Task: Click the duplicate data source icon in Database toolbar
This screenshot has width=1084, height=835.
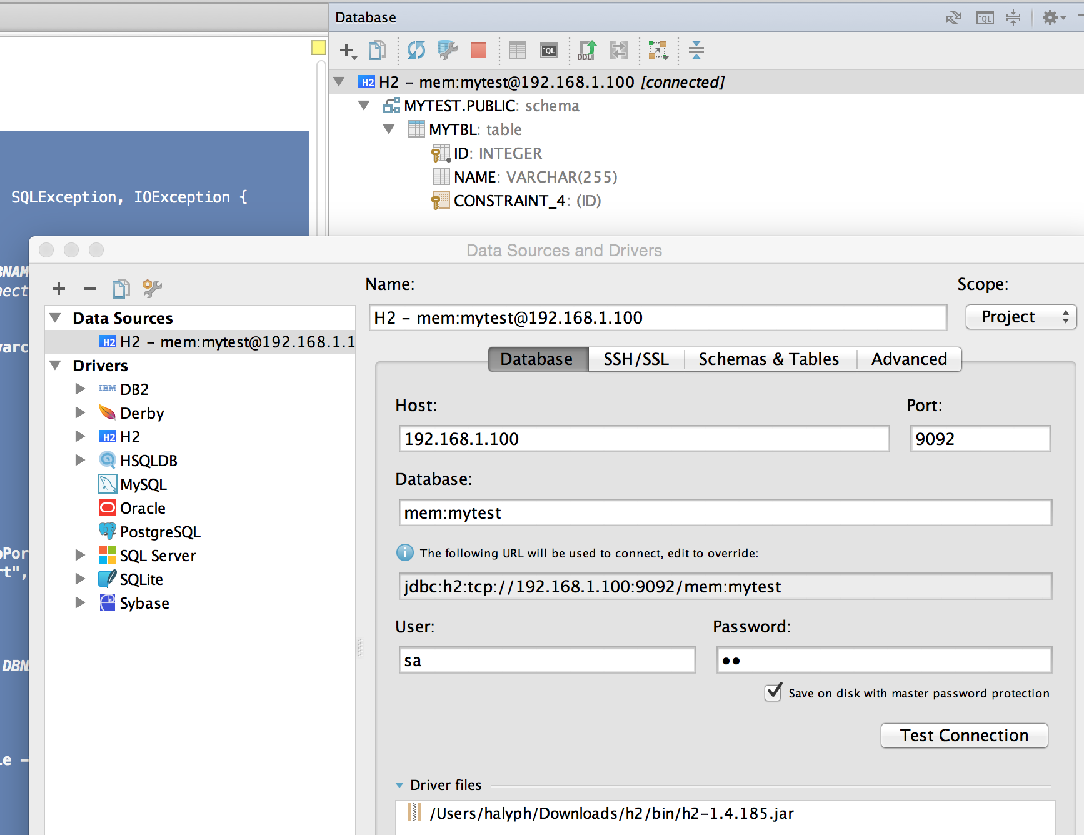Action: [378, 51]
